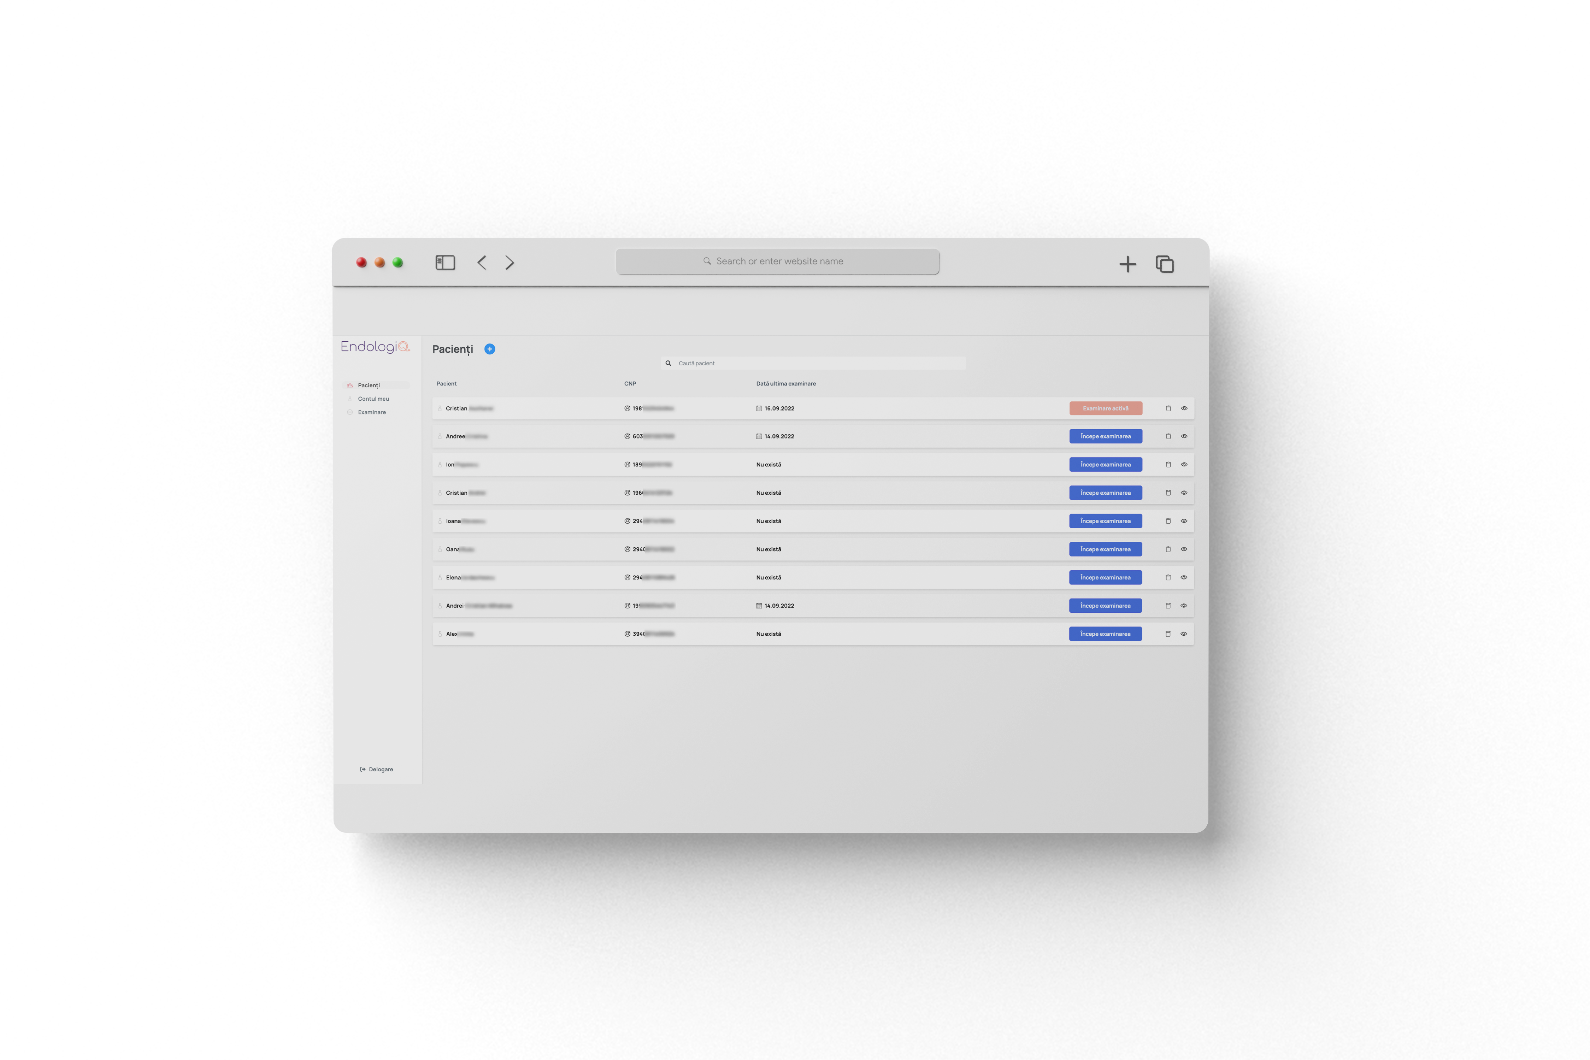1590x1060 pixels.
Task: Show the browser tab overview icon
Action: point(1164,264)
